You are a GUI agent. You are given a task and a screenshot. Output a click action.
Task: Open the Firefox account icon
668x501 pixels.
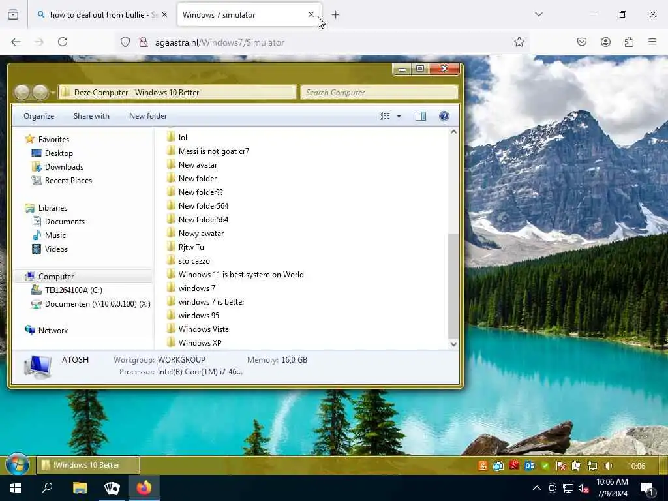pyautogui.click(x=605, y=42)
